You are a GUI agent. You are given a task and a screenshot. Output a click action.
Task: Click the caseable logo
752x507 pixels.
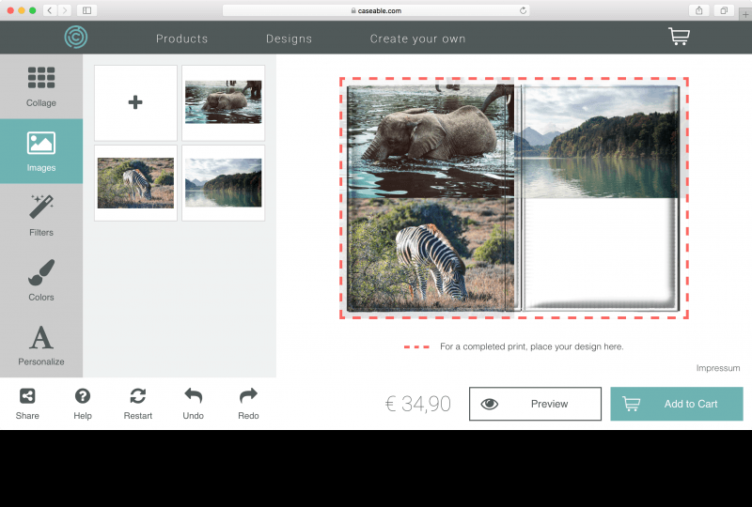click(x=76, y=37)
